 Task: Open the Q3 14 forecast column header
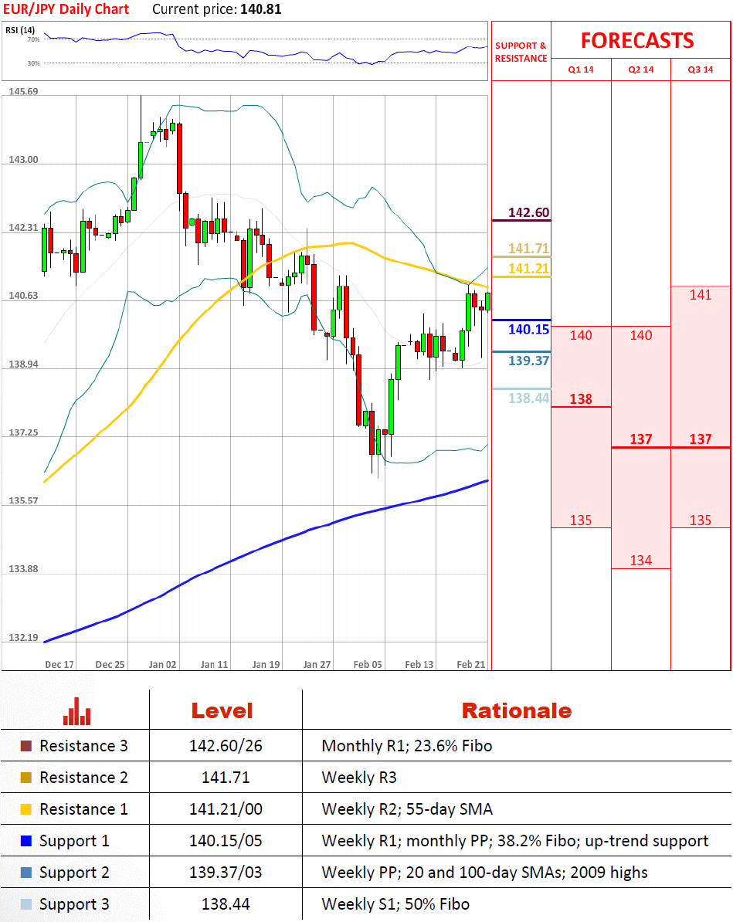point(700,69)
